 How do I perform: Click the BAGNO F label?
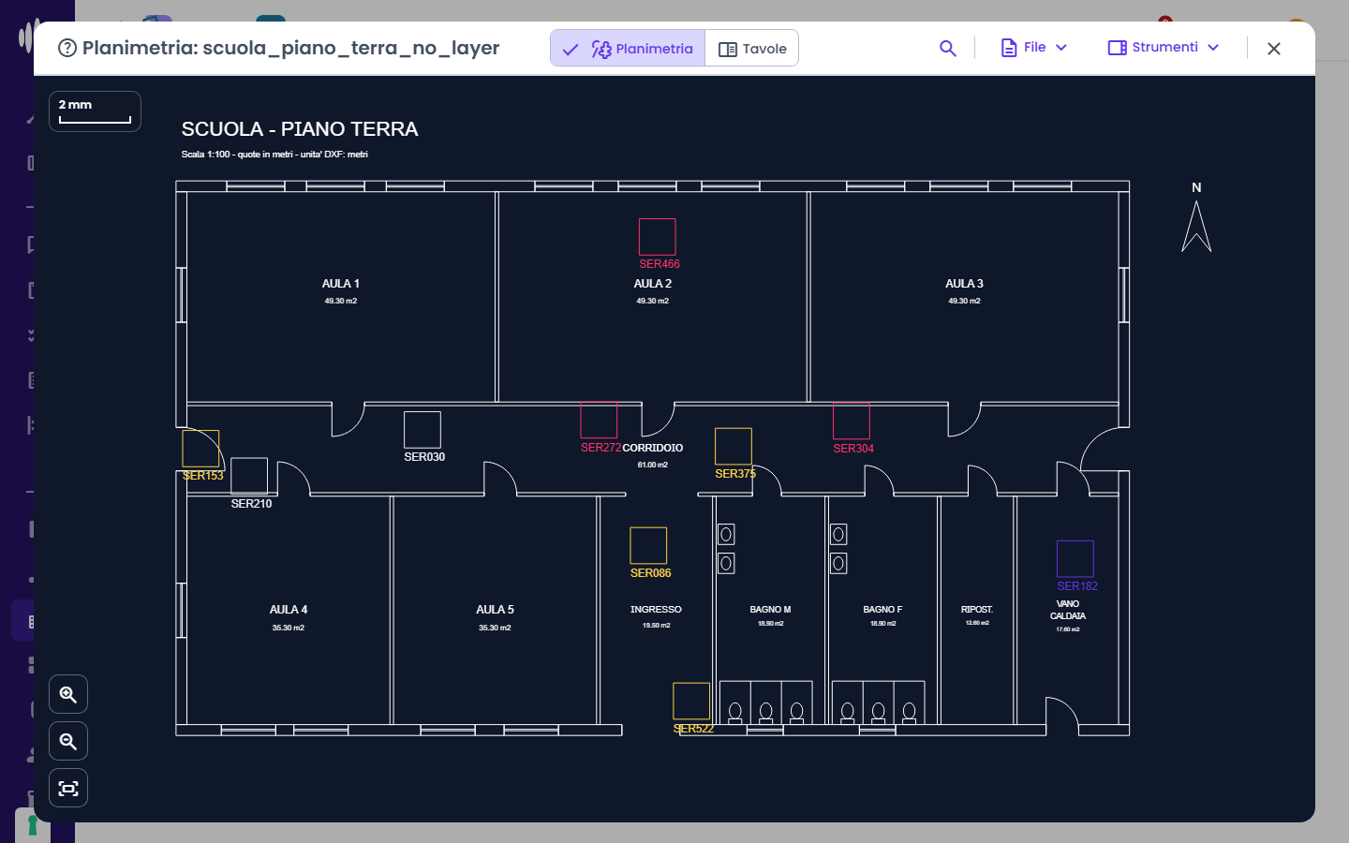point(882,610)
